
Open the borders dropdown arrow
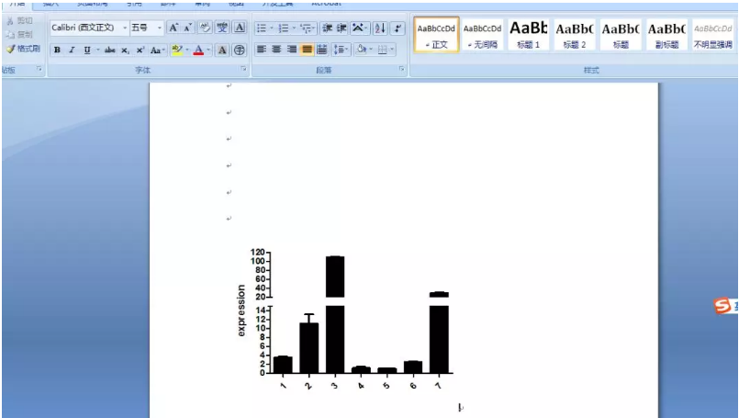tap(392, 50)
